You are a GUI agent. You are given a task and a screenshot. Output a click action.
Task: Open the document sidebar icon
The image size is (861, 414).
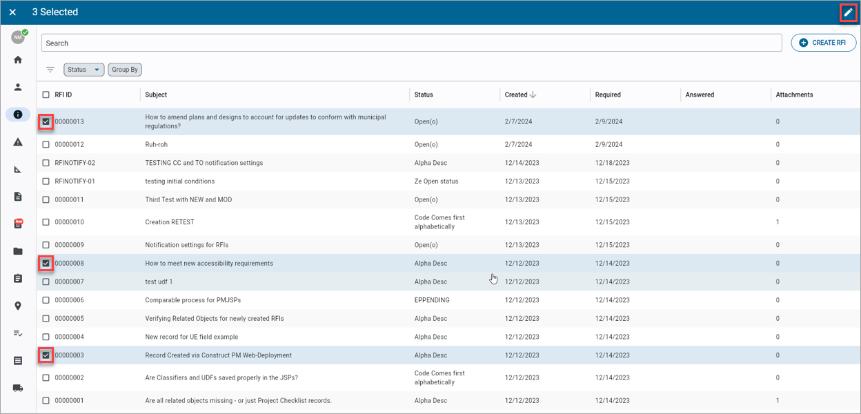click(18, 197)
